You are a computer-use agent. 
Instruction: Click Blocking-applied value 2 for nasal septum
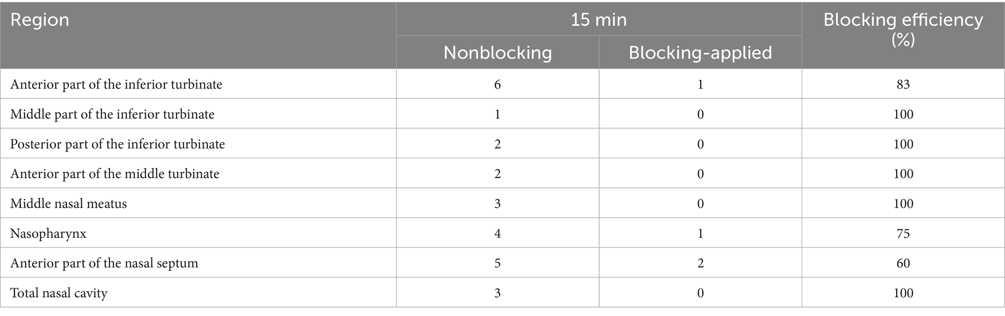click(x=700, y=263)
